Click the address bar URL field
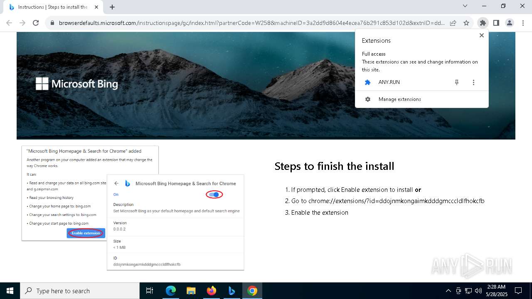 251,23
